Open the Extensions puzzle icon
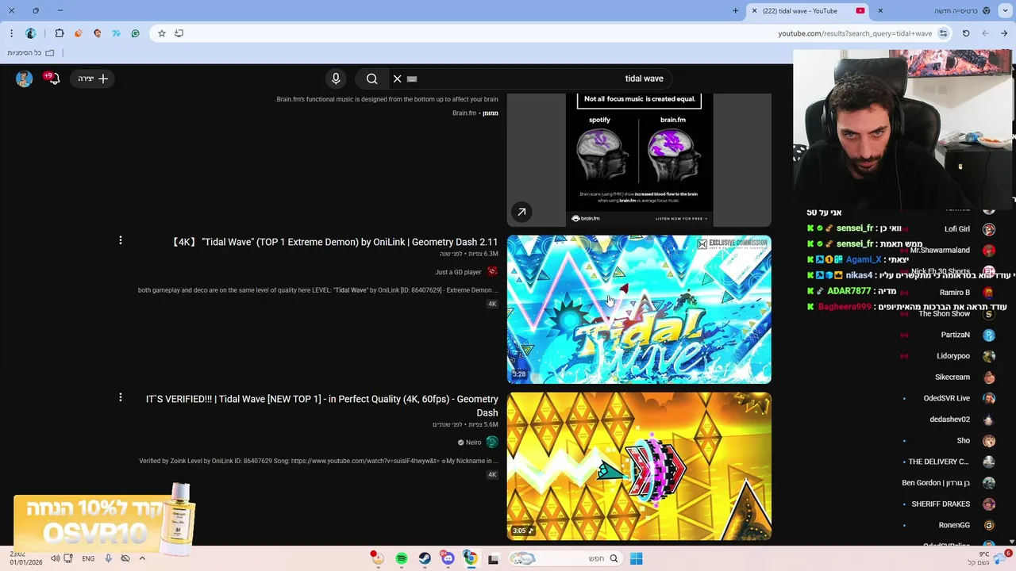The image size is (1016, 571). 60,33
